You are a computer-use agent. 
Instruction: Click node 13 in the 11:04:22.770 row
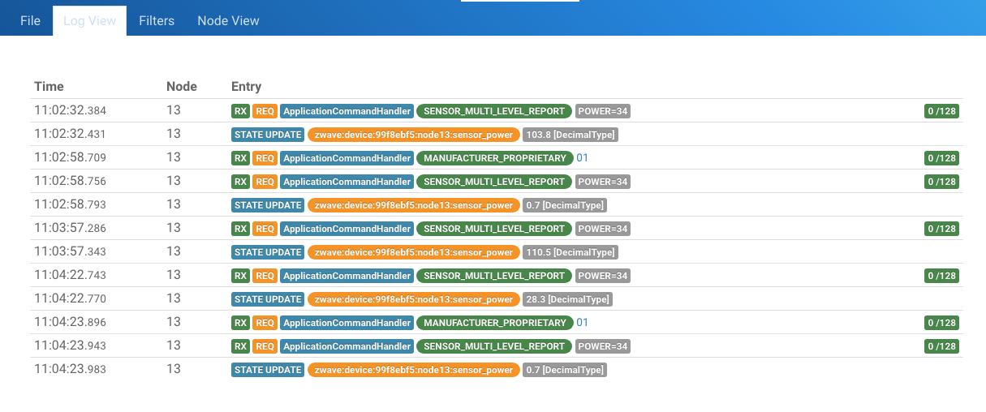pyautogui.click(x=174, y=298)
